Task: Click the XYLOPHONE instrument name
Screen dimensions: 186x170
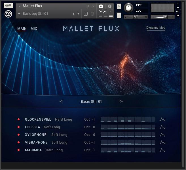Action: 36,135
